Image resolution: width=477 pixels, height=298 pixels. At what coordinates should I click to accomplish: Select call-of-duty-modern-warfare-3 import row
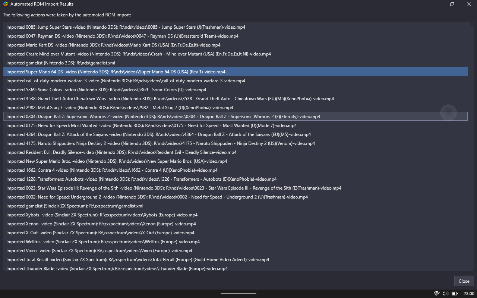point(236,81)
